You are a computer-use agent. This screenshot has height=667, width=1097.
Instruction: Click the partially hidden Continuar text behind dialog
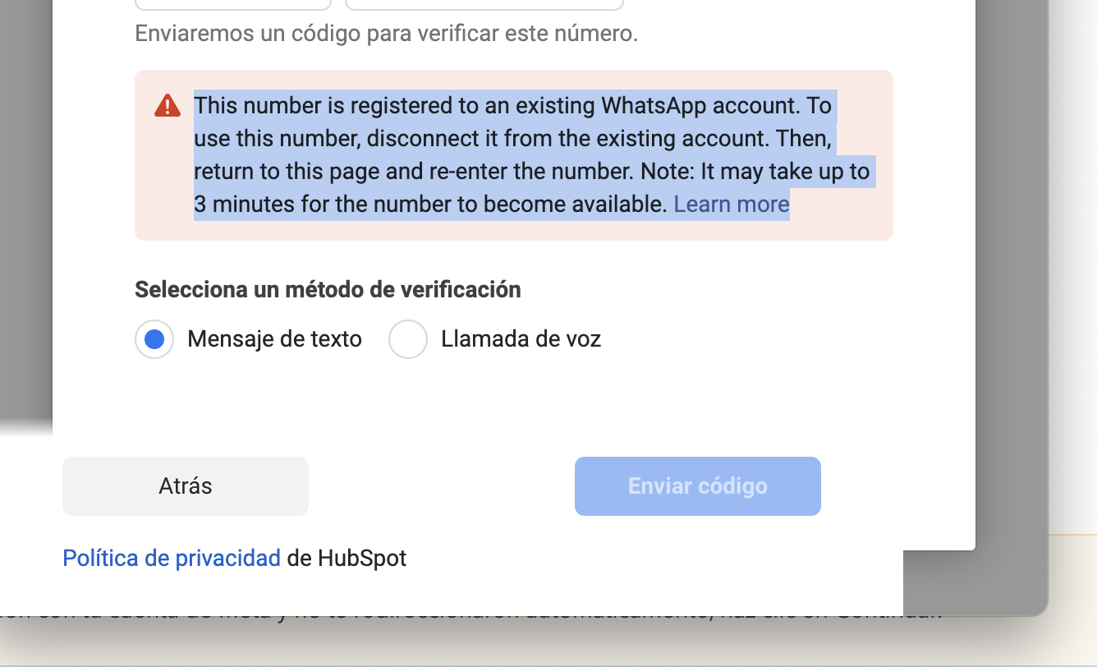[x=888, y=610]
